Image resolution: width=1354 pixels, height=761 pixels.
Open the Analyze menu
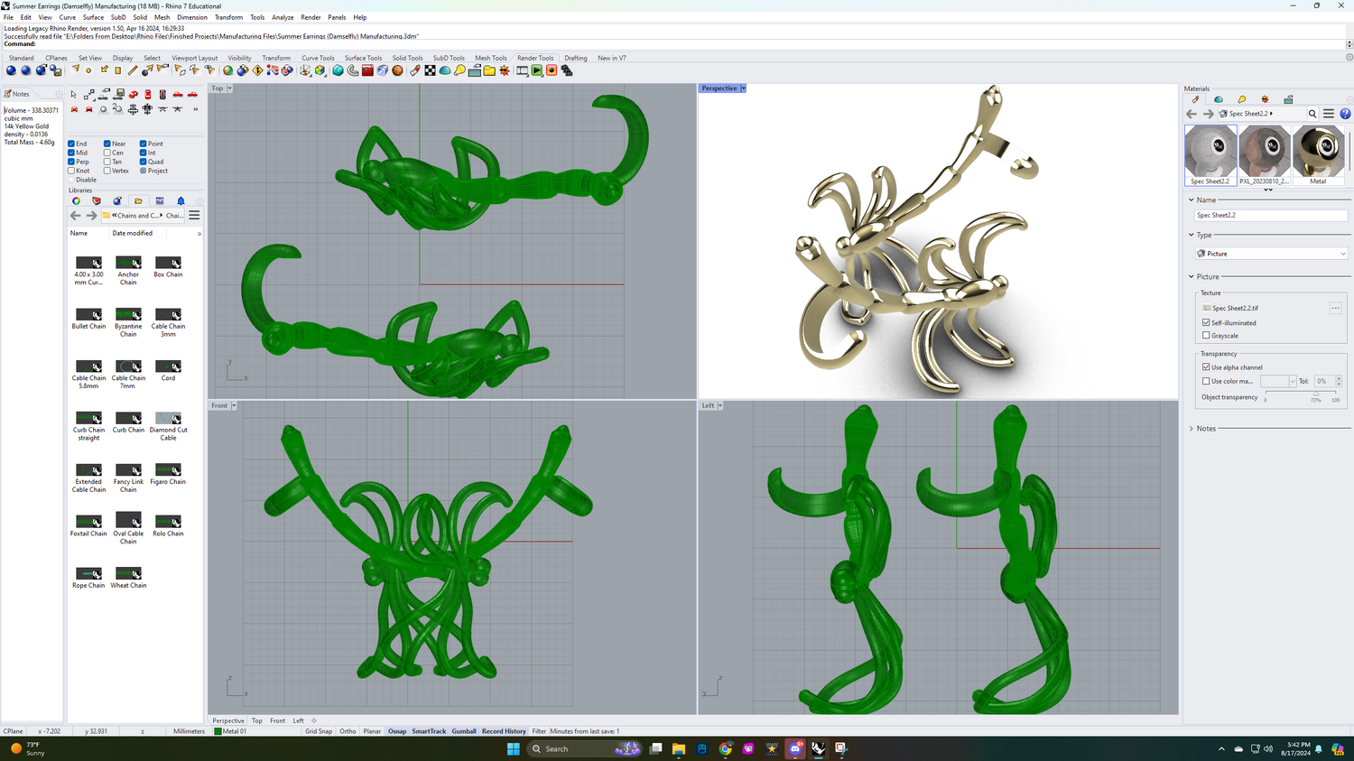point(283,17)
